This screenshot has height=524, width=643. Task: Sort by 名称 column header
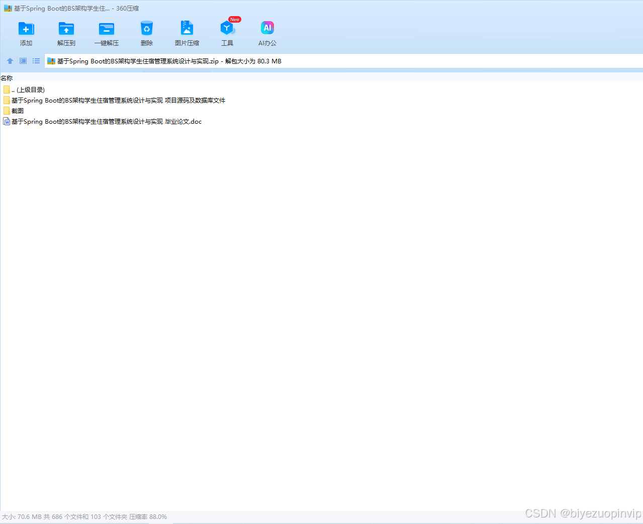click(7, 78)
